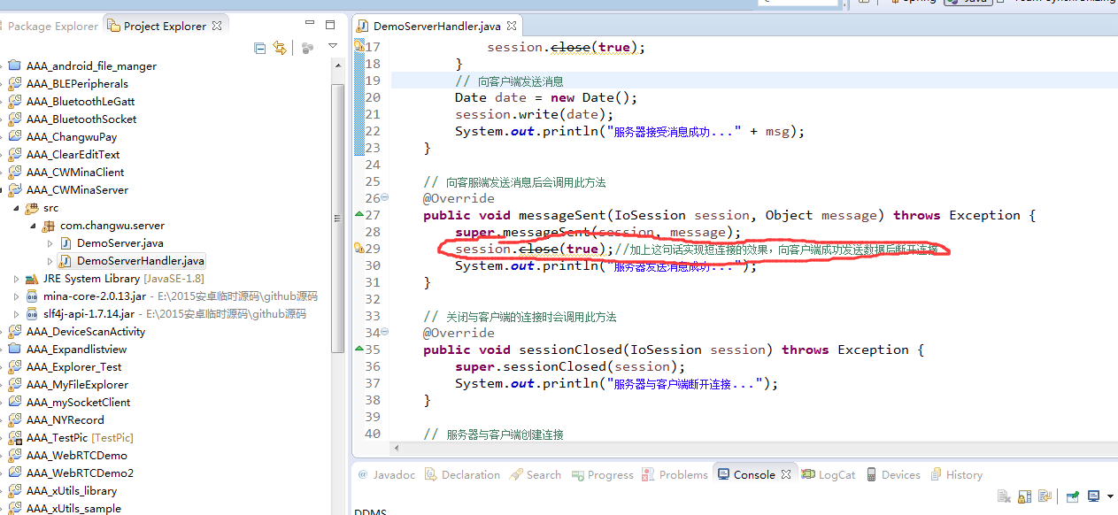Select AAA_Explorer_Test project

(74, 366)
